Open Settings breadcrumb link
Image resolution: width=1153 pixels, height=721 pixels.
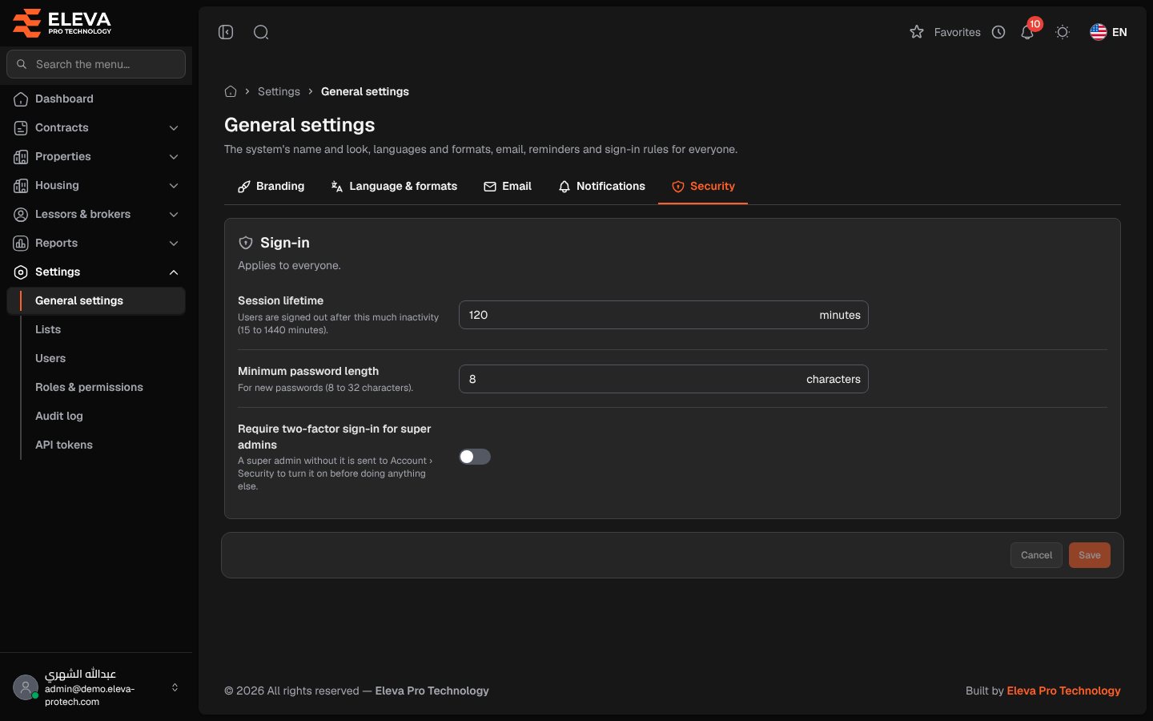tap(279, 91)
